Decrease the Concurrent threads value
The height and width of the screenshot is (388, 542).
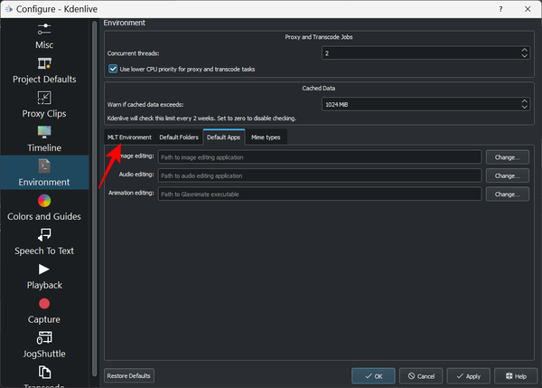[524, 56]
